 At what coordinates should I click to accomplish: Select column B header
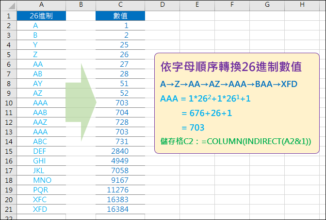click(81, 5)
